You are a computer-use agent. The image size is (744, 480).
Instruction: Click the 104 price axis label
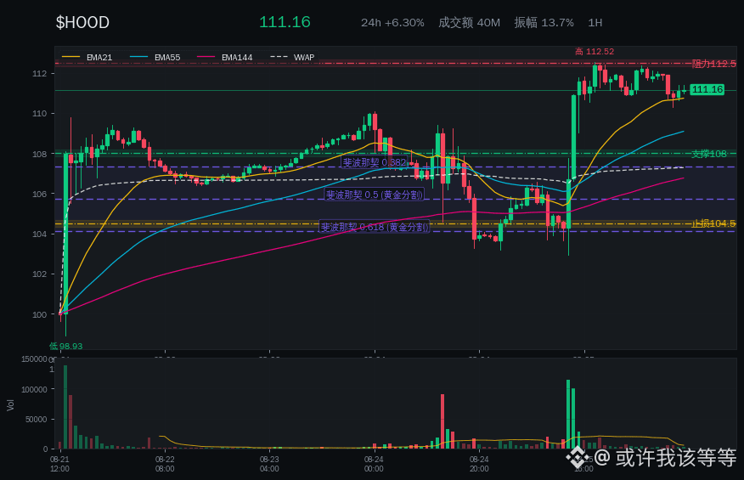39,234
